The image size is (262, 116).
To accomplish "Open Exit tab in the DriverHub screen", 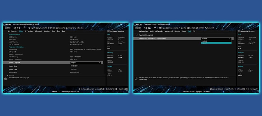I will [x=194, y=31].
